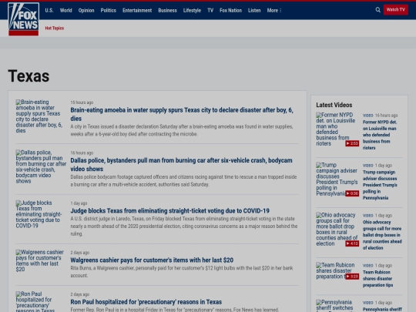Open the straight-ticket voting headline
The height and width of the screenshot is (312, 416).
(x=169, y=210)
